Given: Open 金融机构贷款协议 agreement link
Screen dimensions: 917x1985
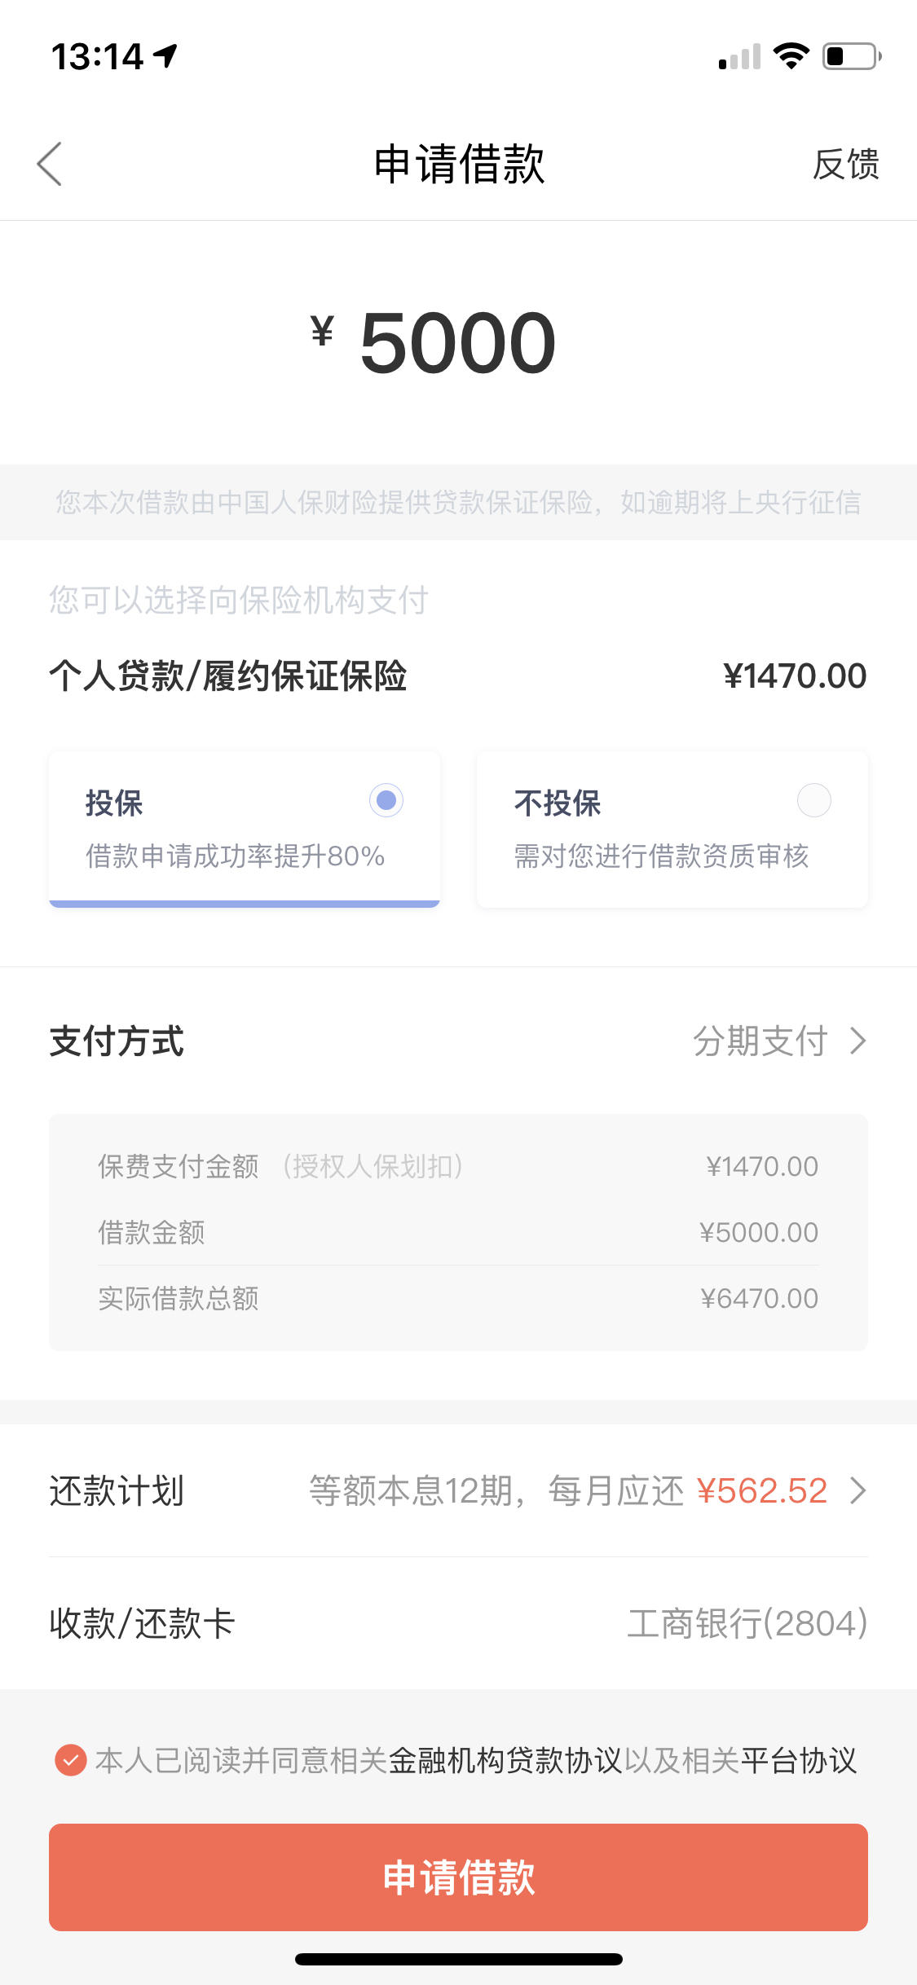Looking at the screenshot, I should click(505, 1760).
